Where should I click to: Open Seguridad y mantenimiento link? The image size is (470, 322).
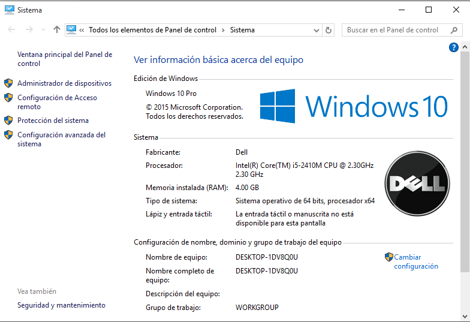61,305
